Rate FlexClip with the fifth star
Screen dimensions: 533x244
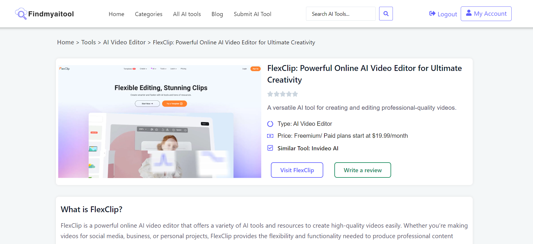(295, 94)
